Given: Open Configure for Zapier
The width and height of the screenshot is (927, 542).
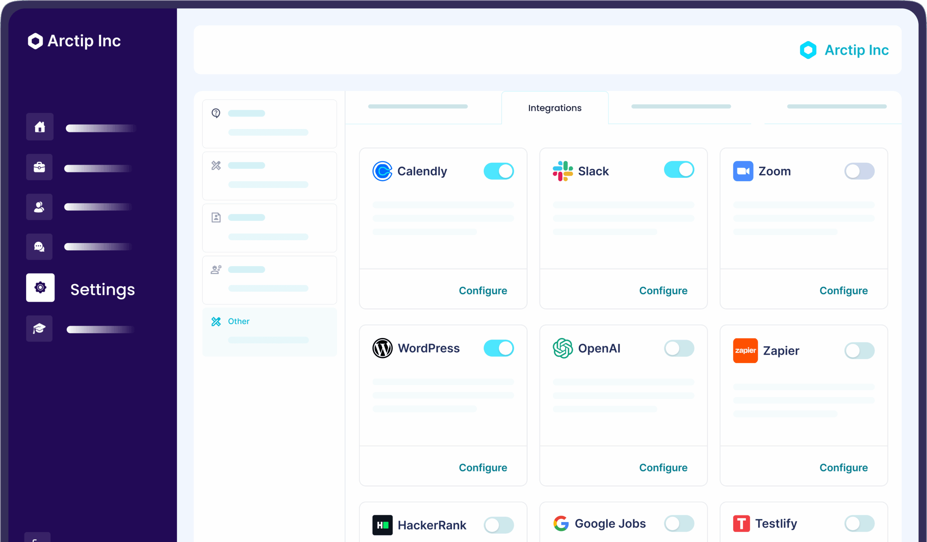Looking at the screenshot, I should [843, 468].
